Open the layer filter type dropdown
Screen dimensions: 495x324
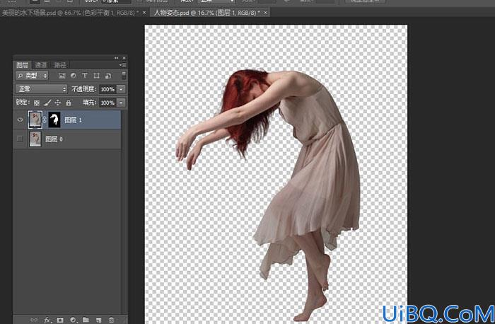click(32, 76)
